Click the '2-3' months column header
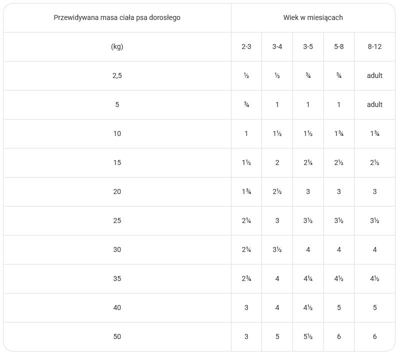Image resolution: width=398 pixels, height=358 pixels. tap(246, 46)
